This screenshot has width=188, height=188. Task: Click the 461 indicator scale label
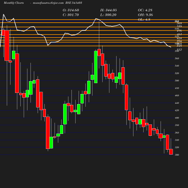pos(179,34)
